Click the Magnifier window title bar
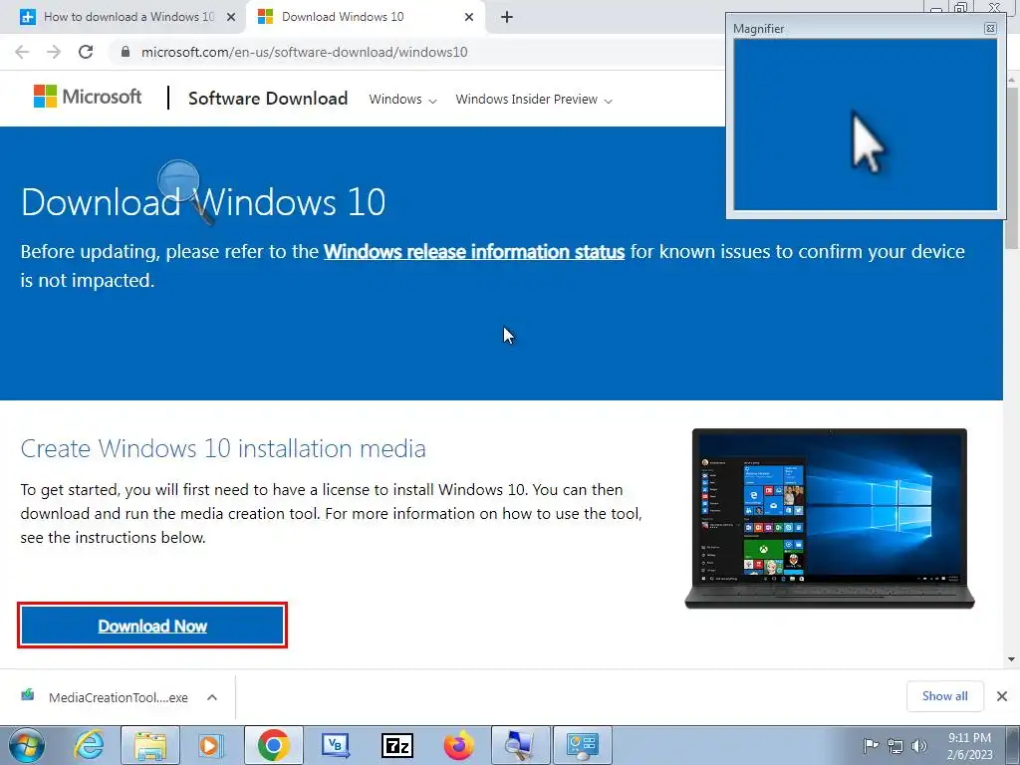 [x=857, y=28]
